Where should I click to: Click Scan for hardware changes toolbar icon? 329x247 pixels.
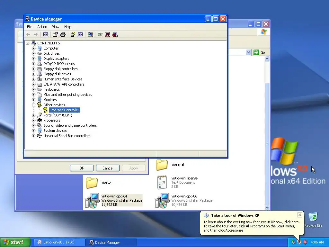tap(90, 34)
